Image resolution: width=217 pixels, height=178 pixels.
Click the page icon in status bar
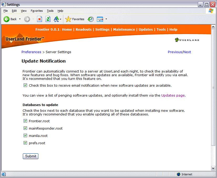[4, 174]
